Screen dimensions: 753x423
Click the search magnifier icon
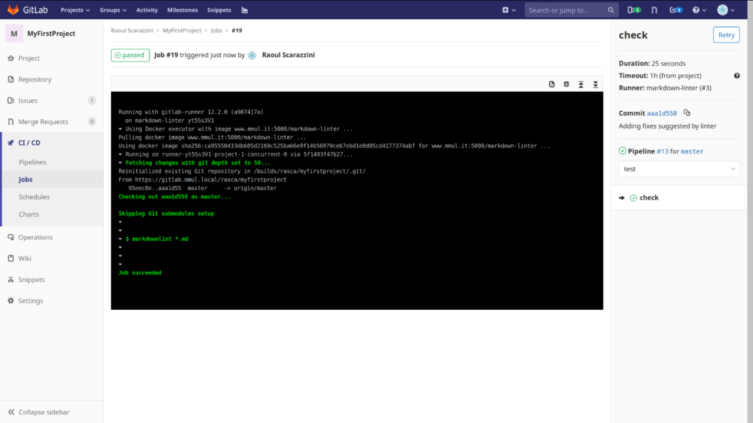click(610, 10)
